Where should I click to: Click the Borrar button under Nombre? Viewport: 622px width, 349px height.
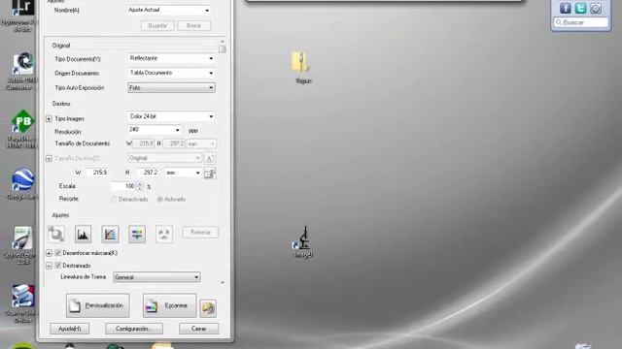point(194,26)
